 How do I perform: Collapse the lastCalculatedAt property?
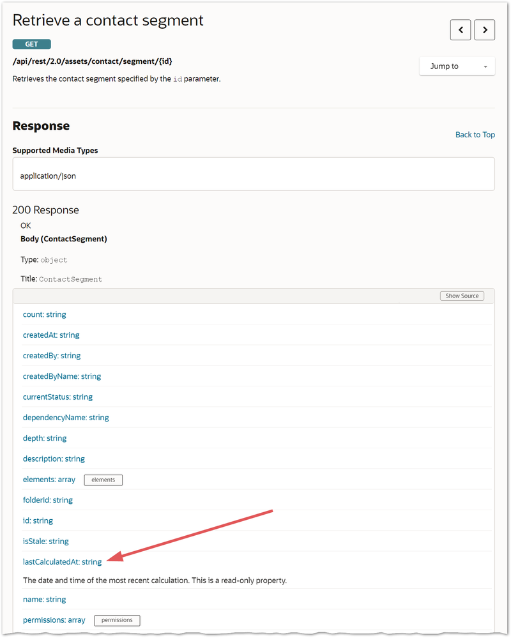pos(62,562)
